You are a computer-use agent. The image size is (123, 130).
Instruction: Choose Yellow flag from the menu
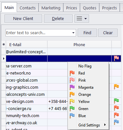pos(88,102)
